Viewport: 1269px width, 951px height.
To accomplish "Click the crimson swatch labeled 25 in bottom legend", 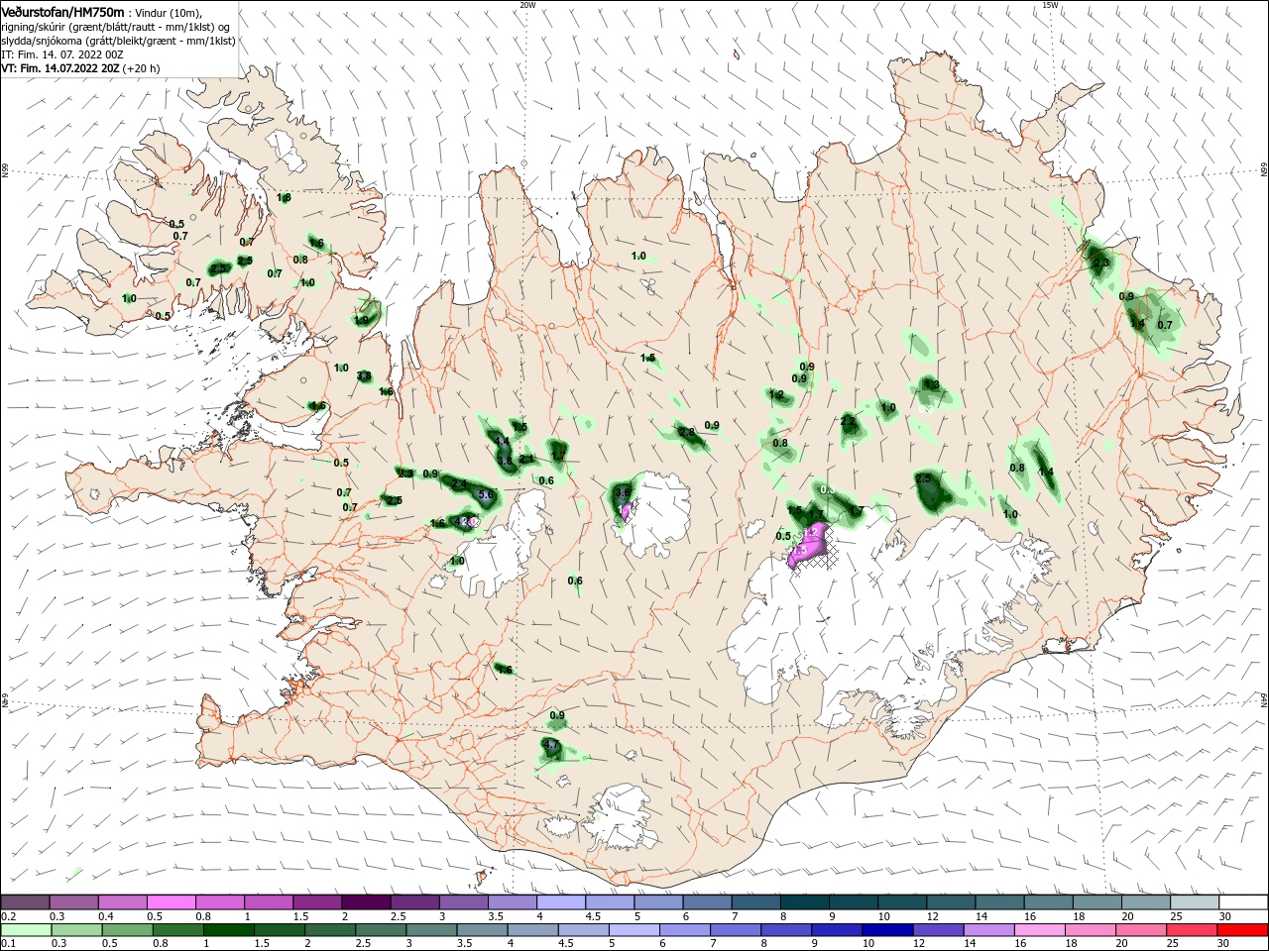I will click(x=1193, y=930).
